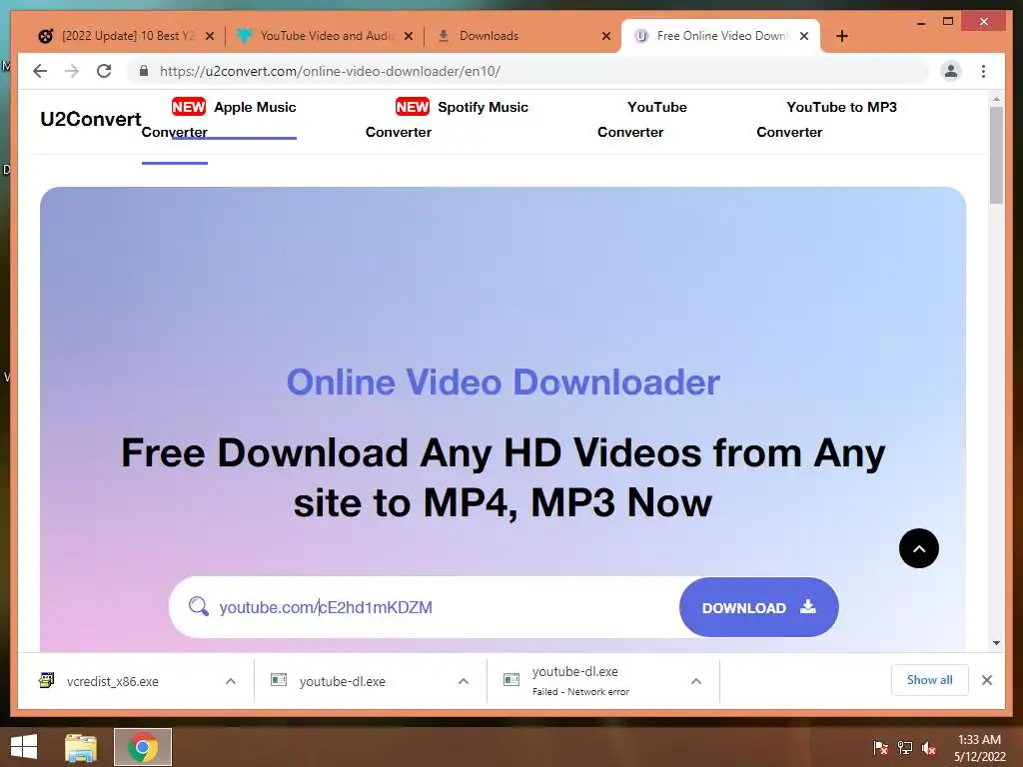Close the Free Online Video Downloader tab
Image resolution: width=1023 pixels, height=767 pixels.
click(x=804, y=36)
